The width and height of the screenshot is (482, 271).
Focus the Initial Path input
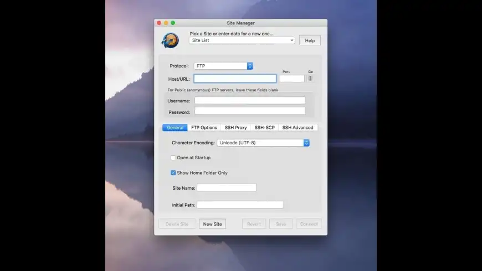[240, 205]
